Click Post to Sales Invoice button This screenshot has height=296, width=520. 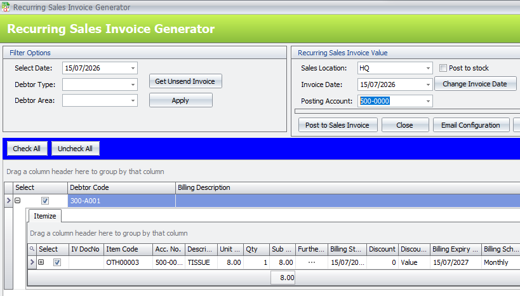pos(338,125)
